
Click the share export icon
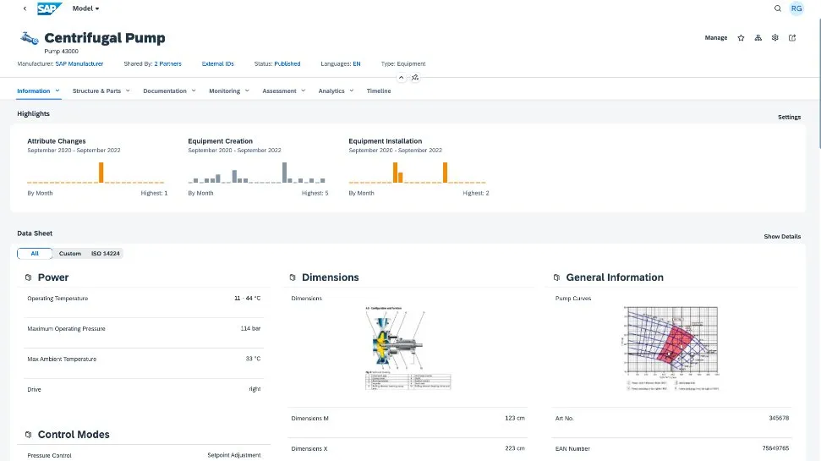coord(792,38)
